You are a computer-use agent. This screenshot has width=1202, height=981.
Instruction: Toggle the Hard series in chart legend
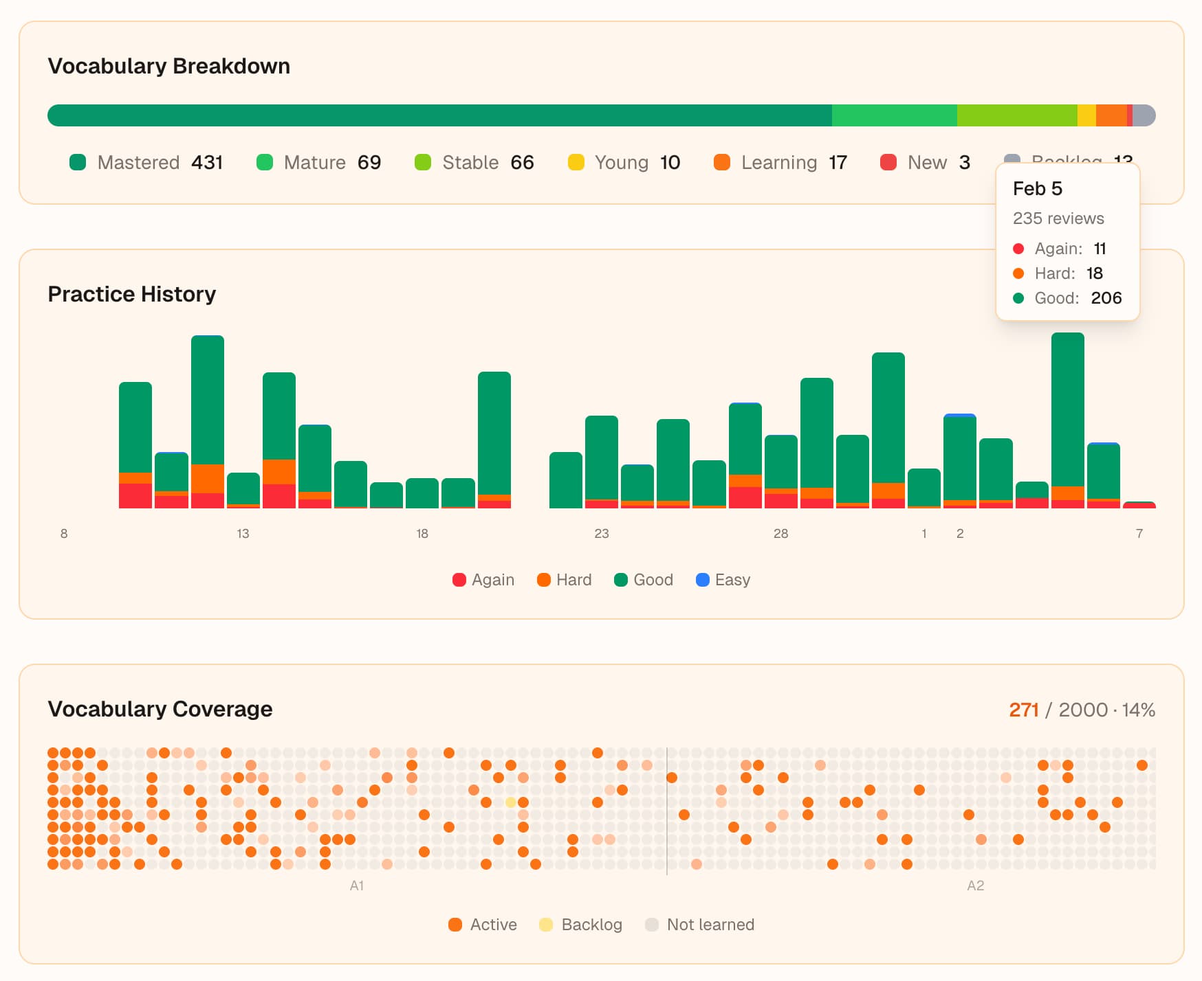564,580
